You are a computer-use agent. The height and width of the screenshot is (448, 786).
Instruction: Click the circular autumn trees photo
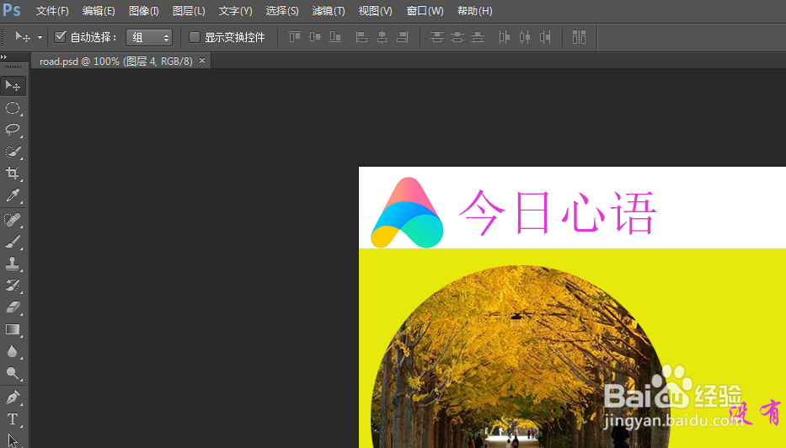[520, 357]
